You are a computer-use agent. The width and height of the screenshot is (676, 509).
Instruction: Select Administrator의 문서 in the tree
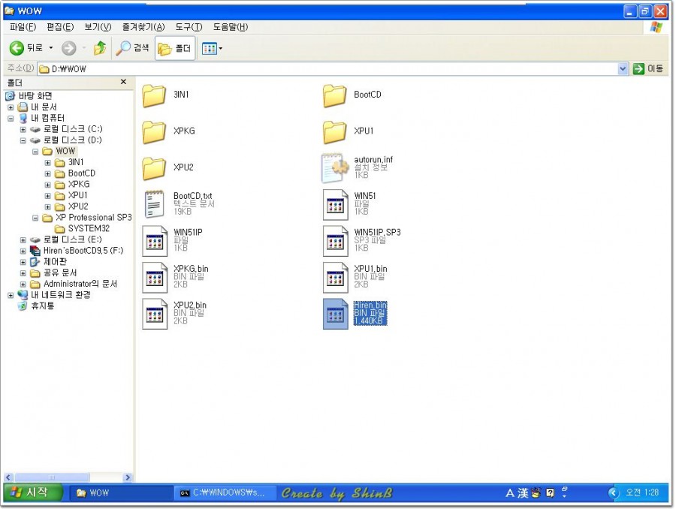tap(80, 284)
